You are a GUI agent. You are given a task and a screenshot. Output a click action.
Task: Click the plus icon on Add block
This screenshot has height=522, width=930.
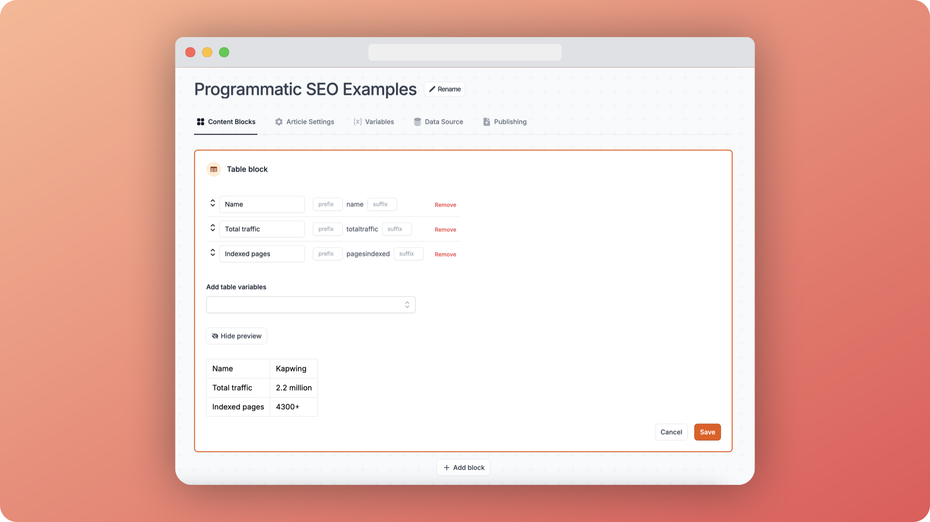446,468
